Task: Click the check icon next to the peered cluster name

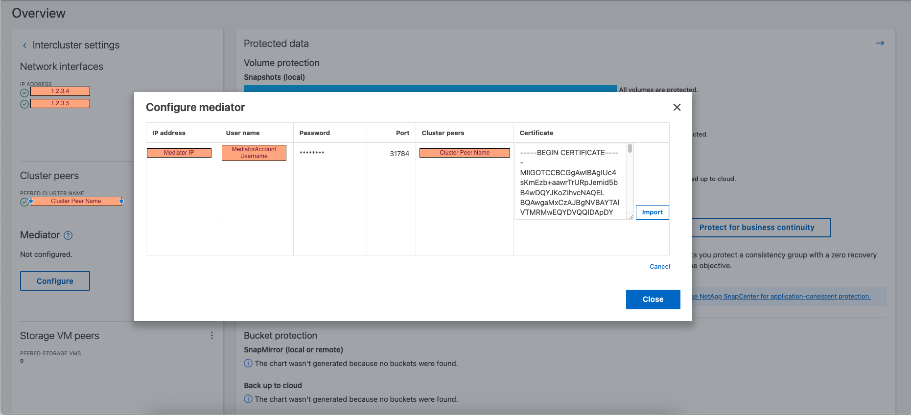Action: pyautogui.click(x=24, y=202)
